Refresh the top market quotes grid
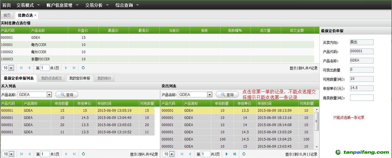This screenshot has width=392, height=158. click(x=83, y=68)
